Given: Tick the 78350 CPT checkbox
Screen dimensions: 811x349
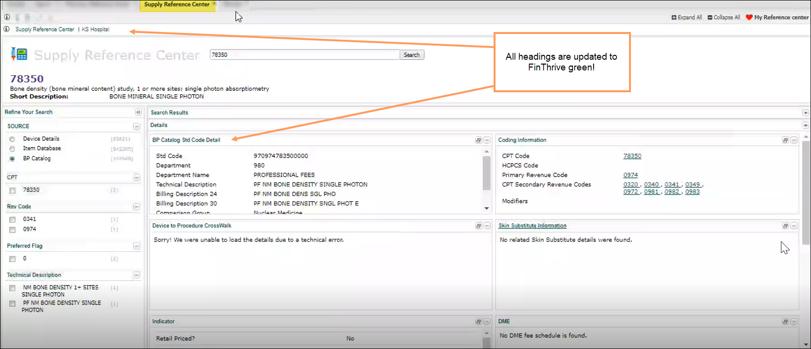Looking at the screenshot, I should (x=13, y=191).
